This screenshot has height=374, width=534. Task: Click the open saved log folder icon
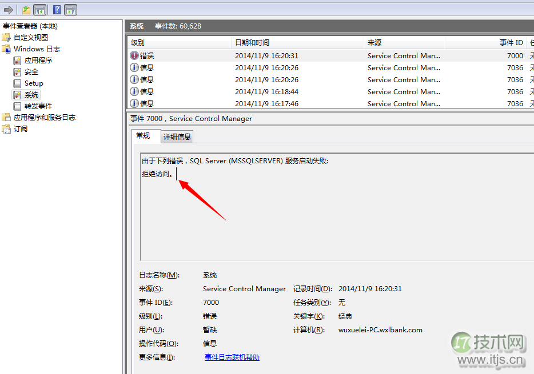coord(25,9)
